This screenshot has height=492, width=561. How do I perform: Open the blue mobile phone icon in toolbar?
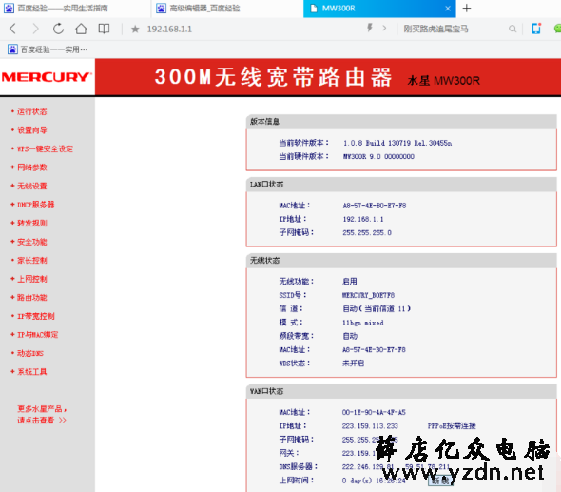pyautogui.click(x=536, y=29)
